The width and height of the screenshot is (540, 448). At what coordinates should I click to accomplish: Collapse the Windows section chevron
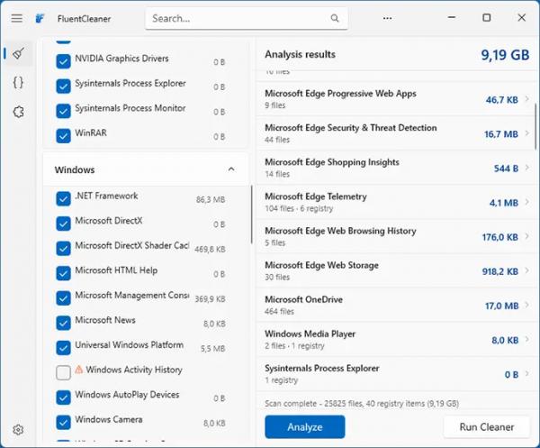[231, 169]
